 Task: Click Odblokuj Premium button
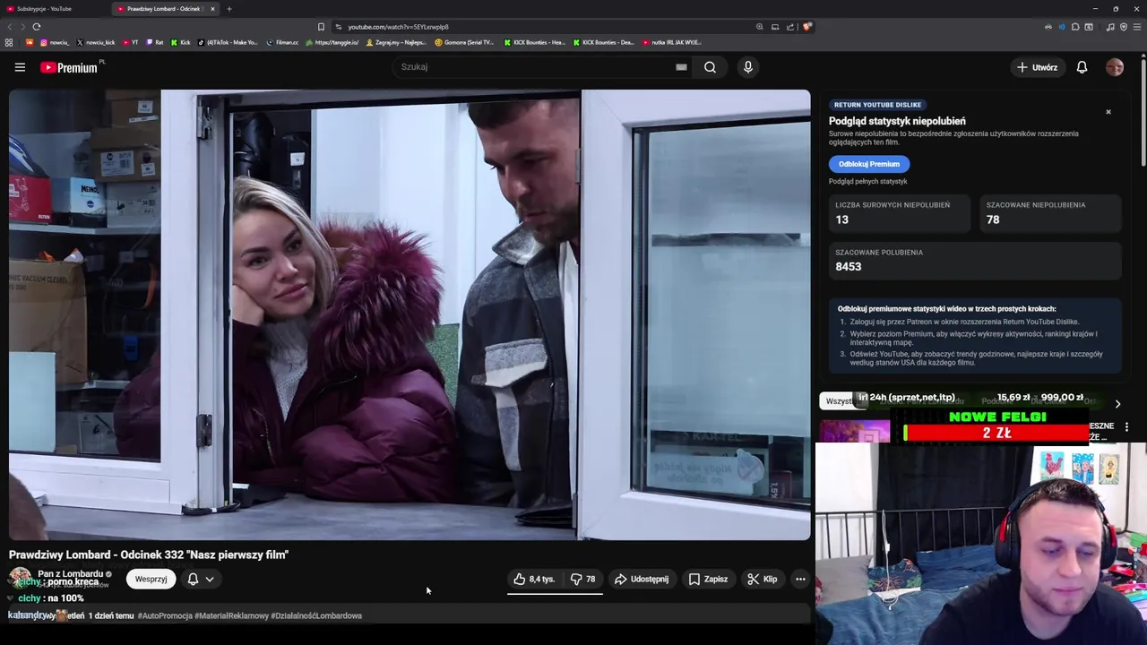[869, 164]
